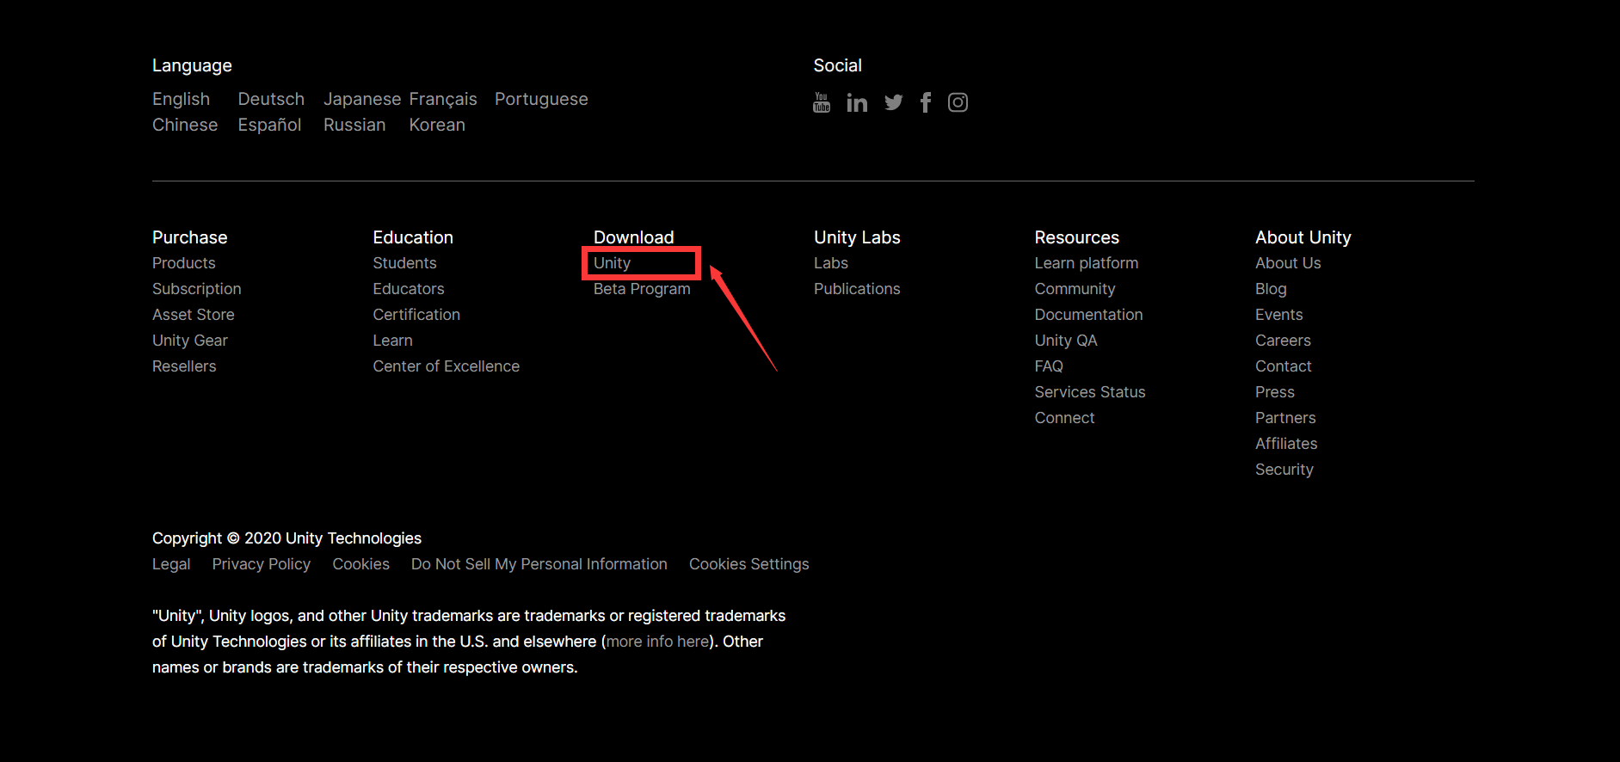This screenshot has height=762, width=1620.
Task: Open the Events link
Action: [x=1279, y=315]
